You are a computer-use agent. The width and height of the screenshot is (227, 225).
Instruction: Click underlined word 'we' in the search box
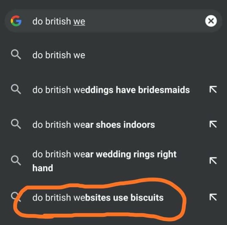point(79,21)
